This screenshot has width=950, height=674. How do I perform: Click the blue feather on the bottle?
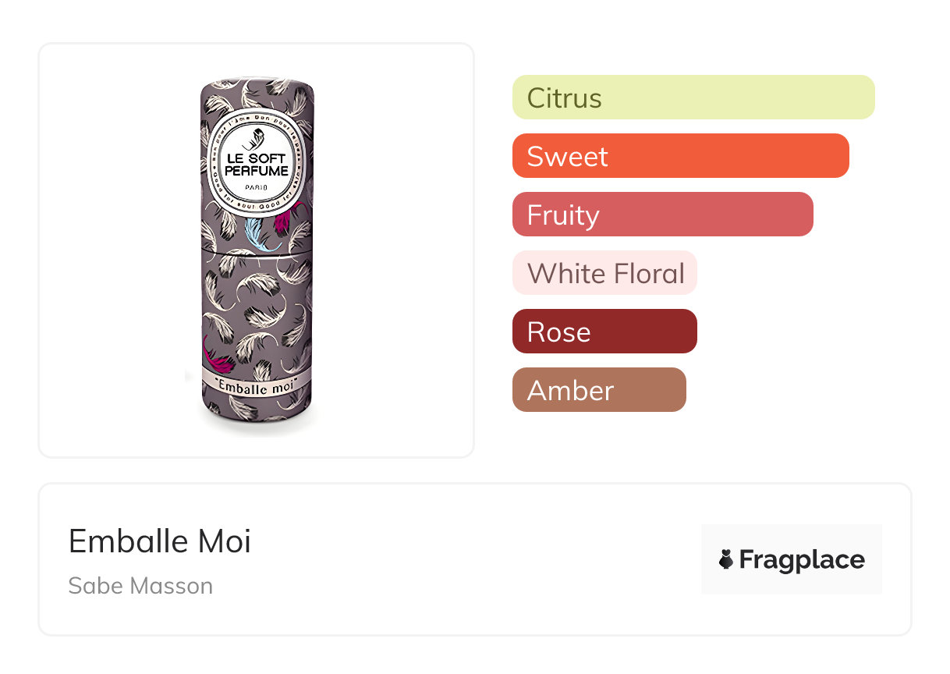(x=258, y=234)
